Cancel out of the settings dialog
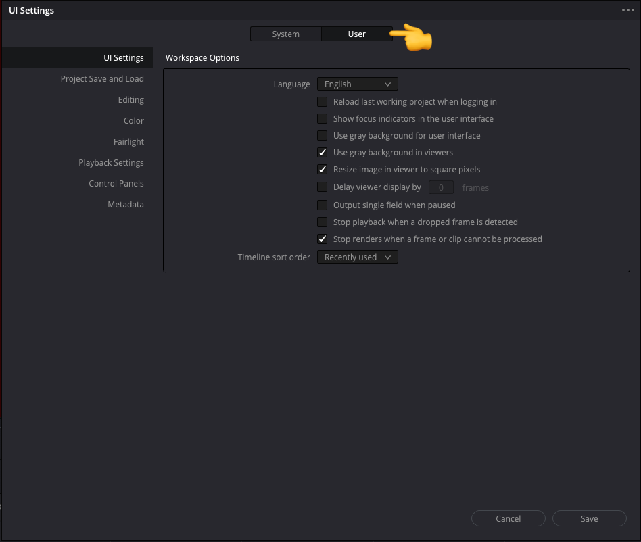The image size is (641, 542). [508, 518]
